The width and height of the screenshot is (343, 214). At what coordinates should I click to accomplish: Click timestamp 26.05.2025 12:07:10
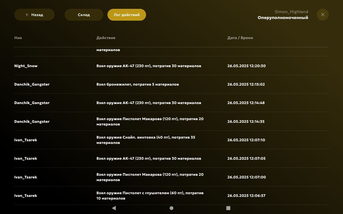(246, 140)
